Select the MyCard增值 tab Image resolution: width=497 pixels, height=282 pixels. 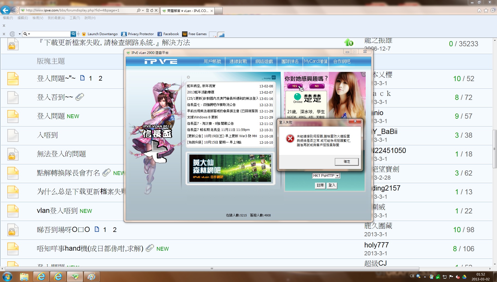click(x=316, y=62)
